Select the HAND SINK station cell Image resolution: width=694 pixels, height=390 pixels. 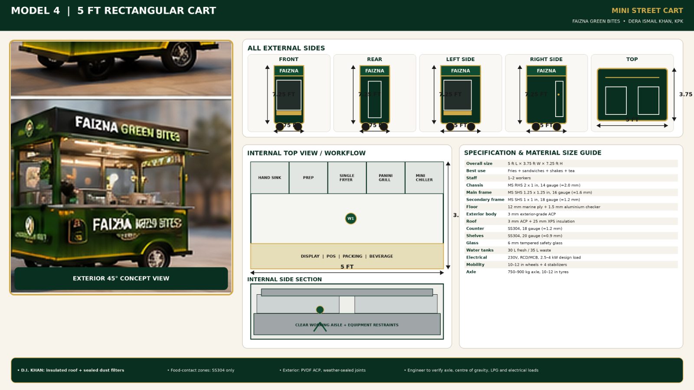(x=270, y=178)
